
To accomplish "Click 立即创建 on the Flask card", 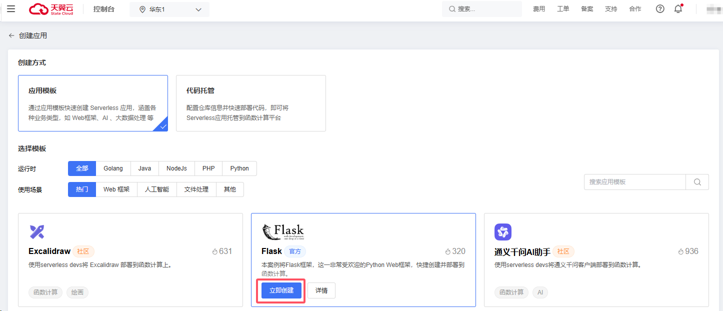I will click(x=281, y=290).
